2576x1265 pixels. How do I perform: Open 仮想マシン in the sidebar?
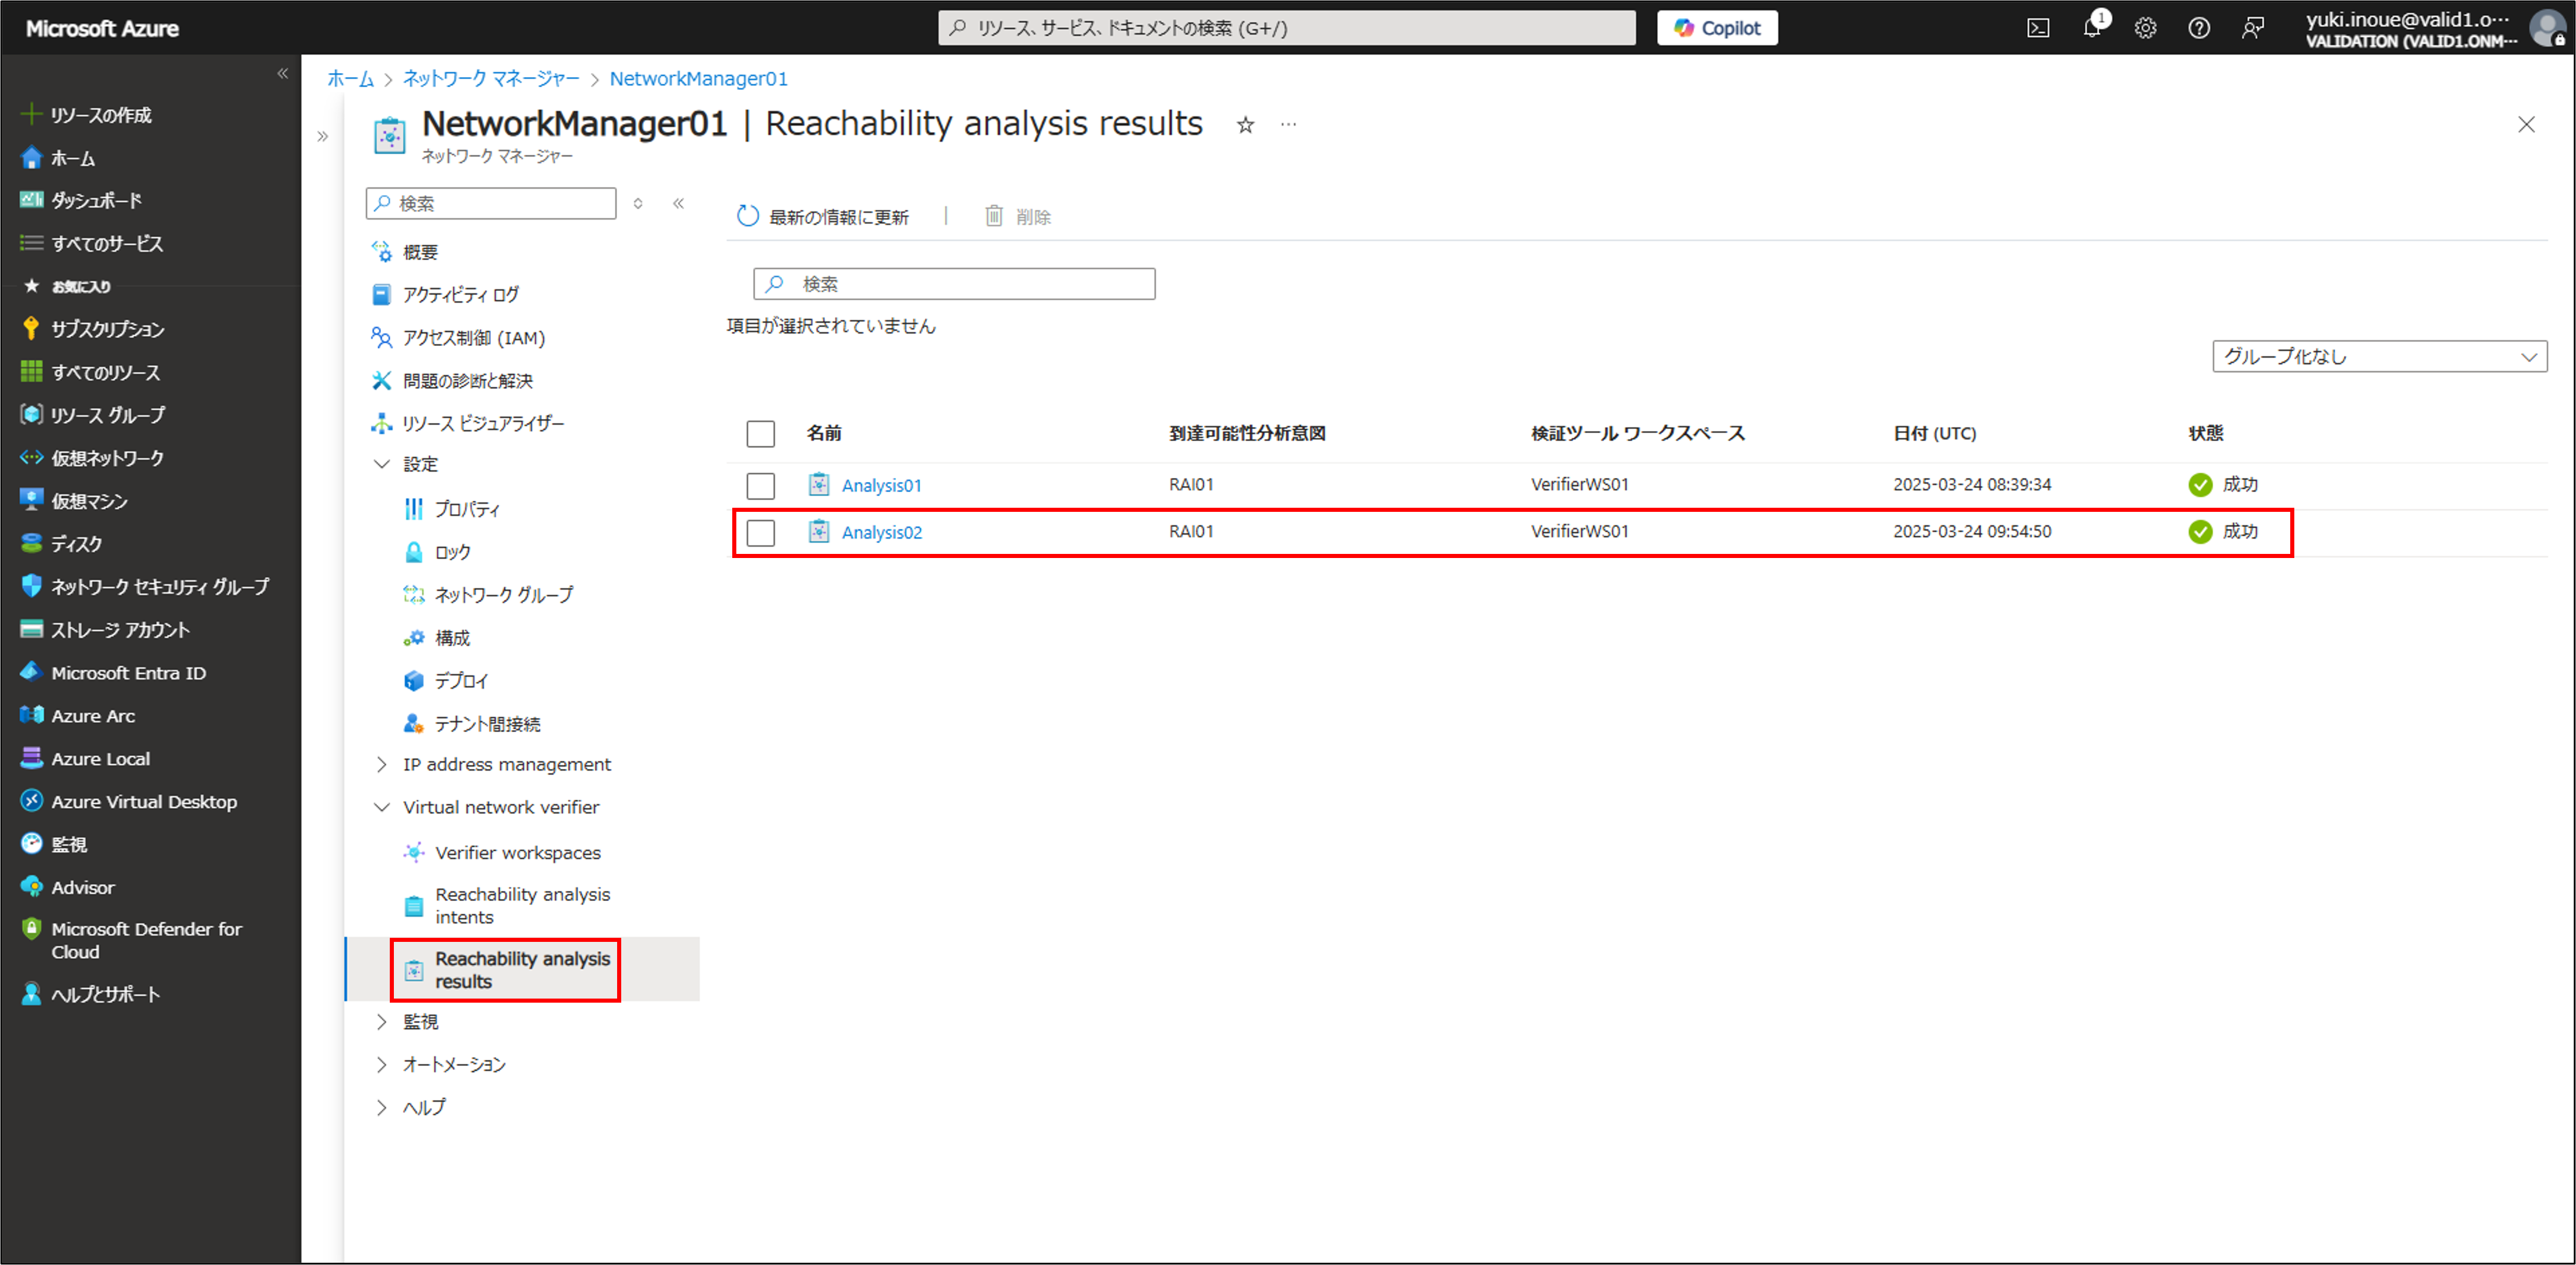pos(75,501)
